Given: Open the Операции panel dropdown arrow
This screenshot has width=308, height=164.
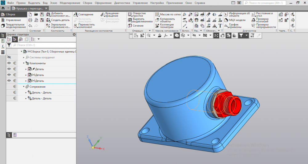Looking at the screenshot, I should coord(150,31).
